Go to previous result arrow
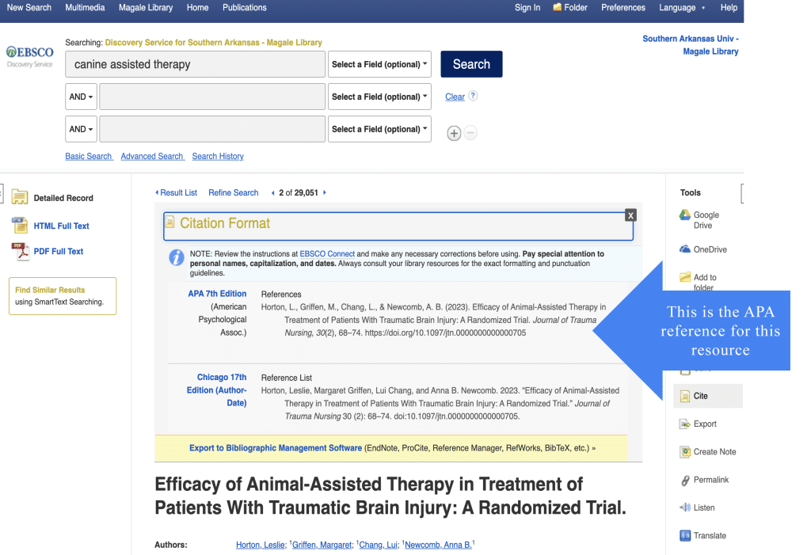 point(272,193)
